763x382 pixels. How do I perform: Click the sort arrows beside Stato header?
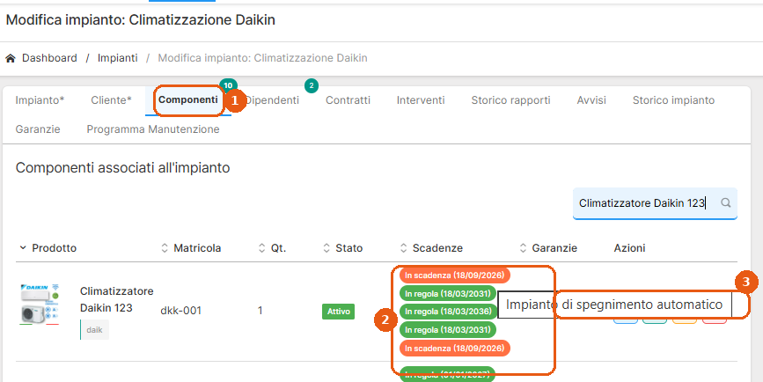[326, 248]
